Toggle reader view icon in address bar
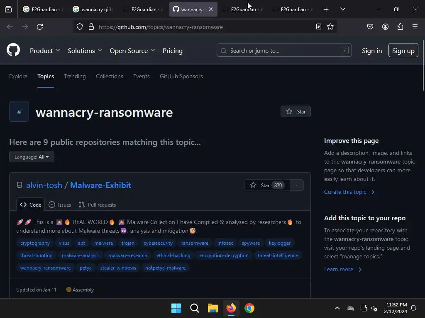 pyautogui.click(x=318, y=26)
